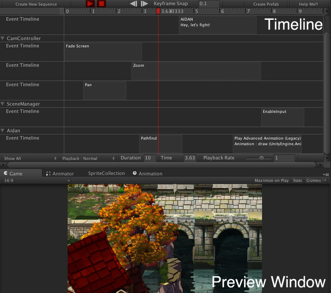Select the AIDAN dialogue event clip
Image resolution: width=331 pixels, height=293 pixels.
click(x=218, y=25)
